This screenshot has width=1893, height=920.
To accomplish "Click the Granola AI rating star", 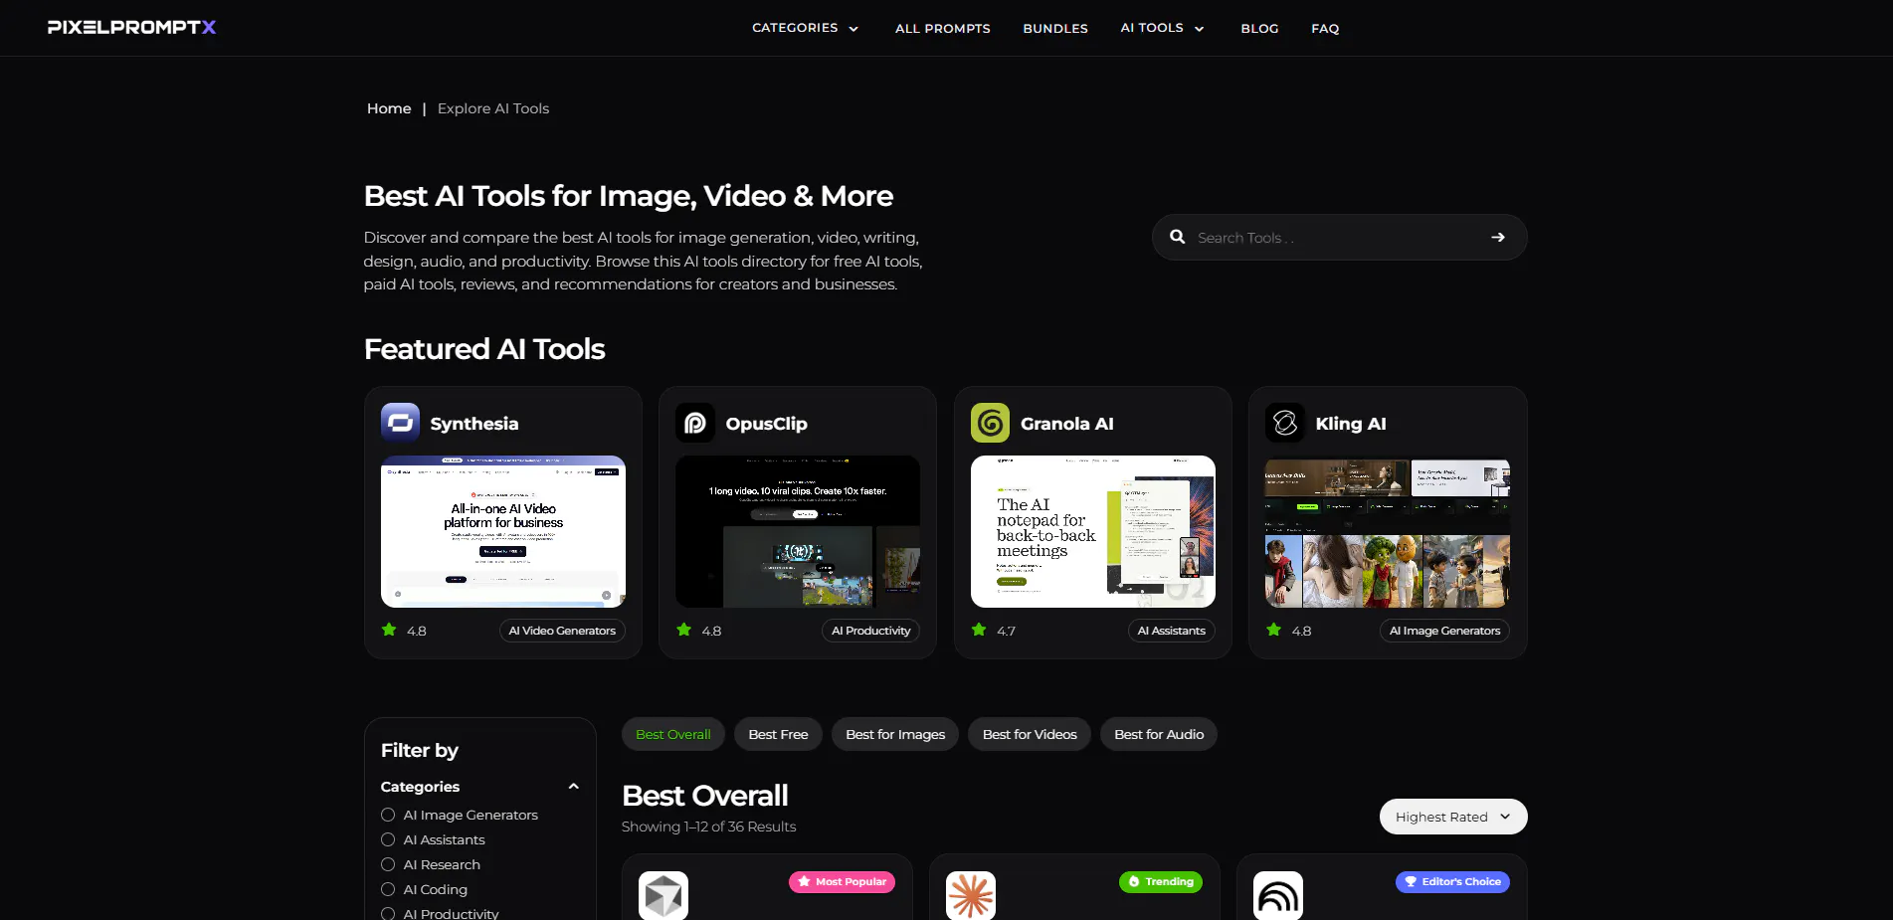I will point(979,630).
